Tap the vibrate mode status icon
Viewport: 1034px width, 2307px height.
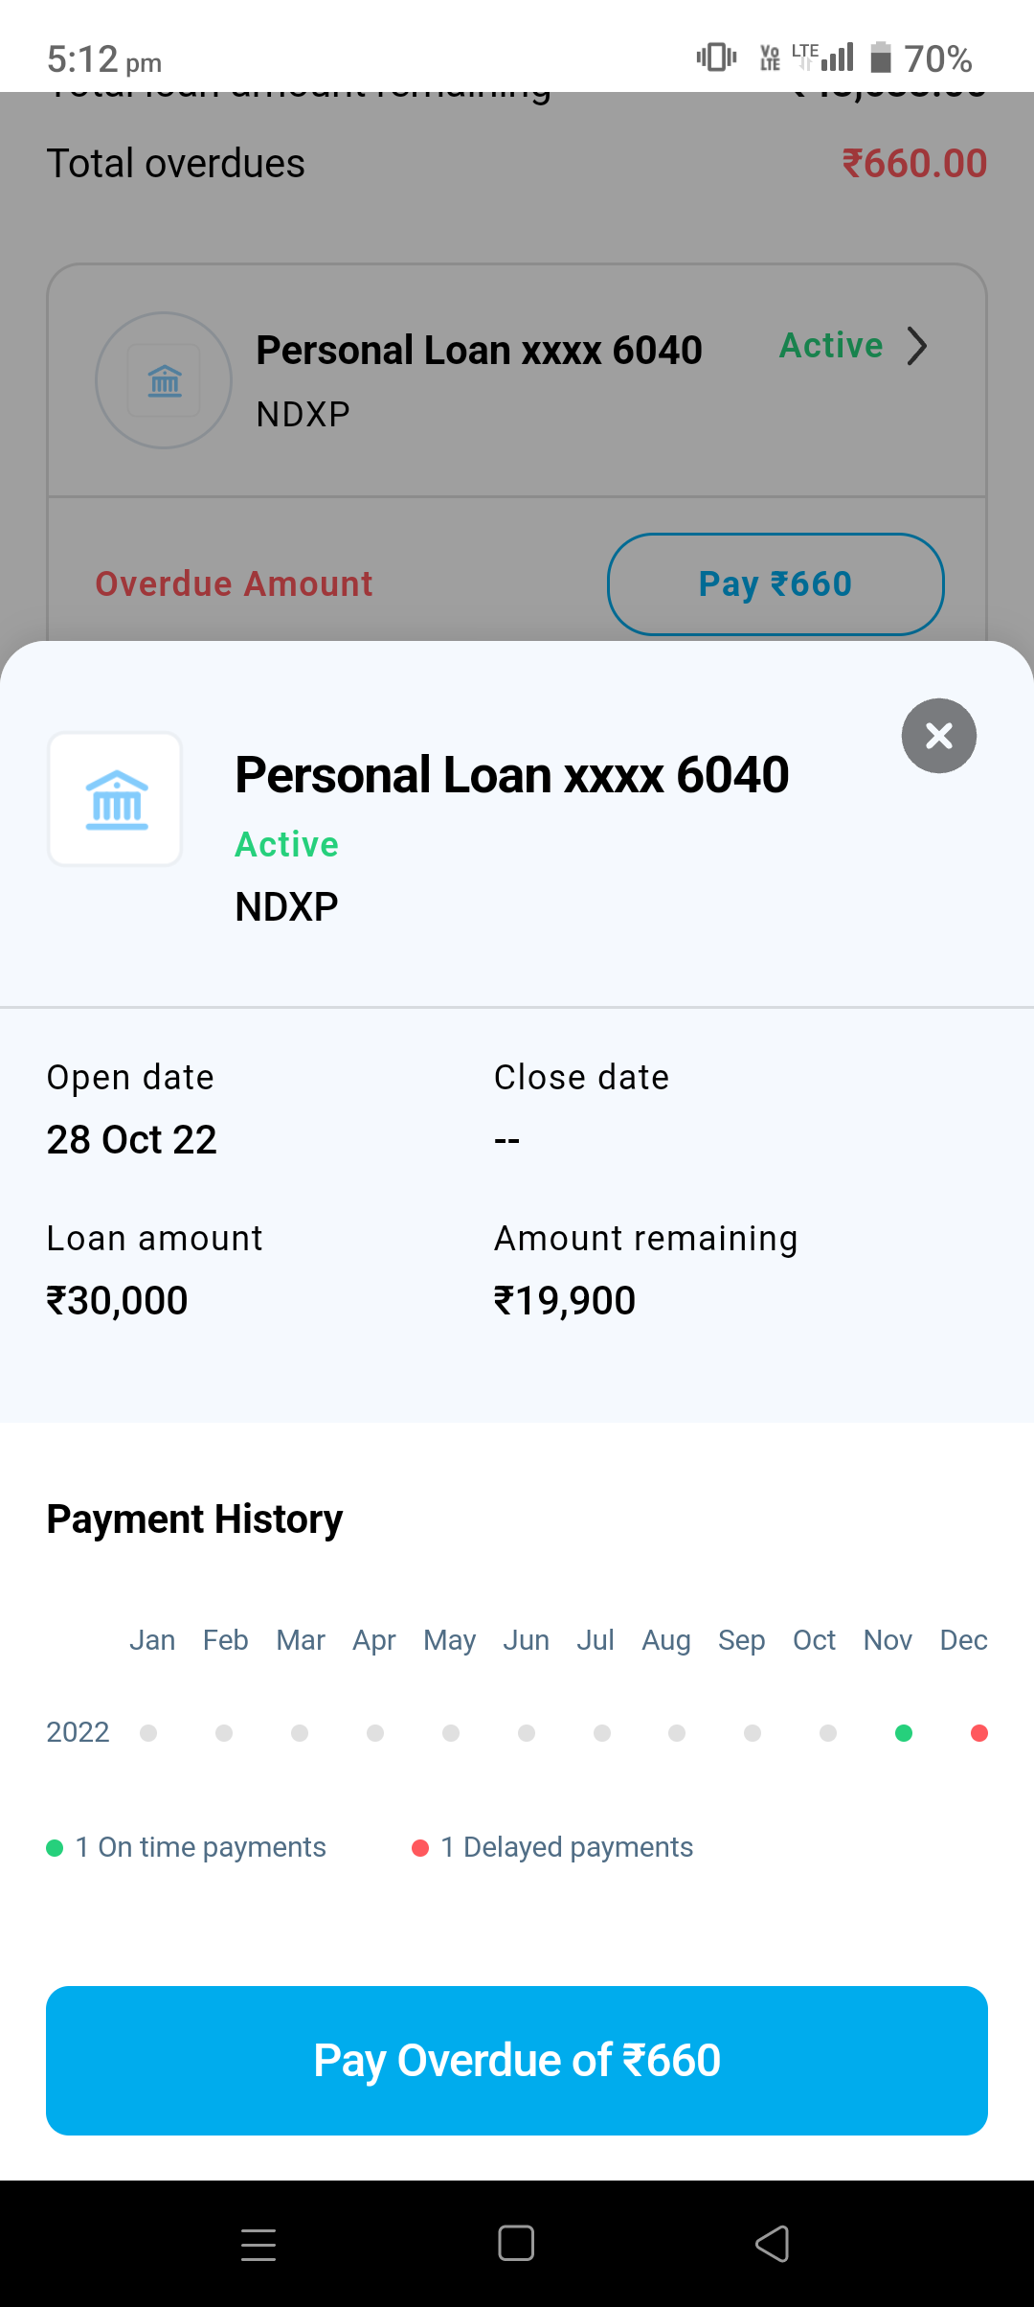[x=716, y=57]
